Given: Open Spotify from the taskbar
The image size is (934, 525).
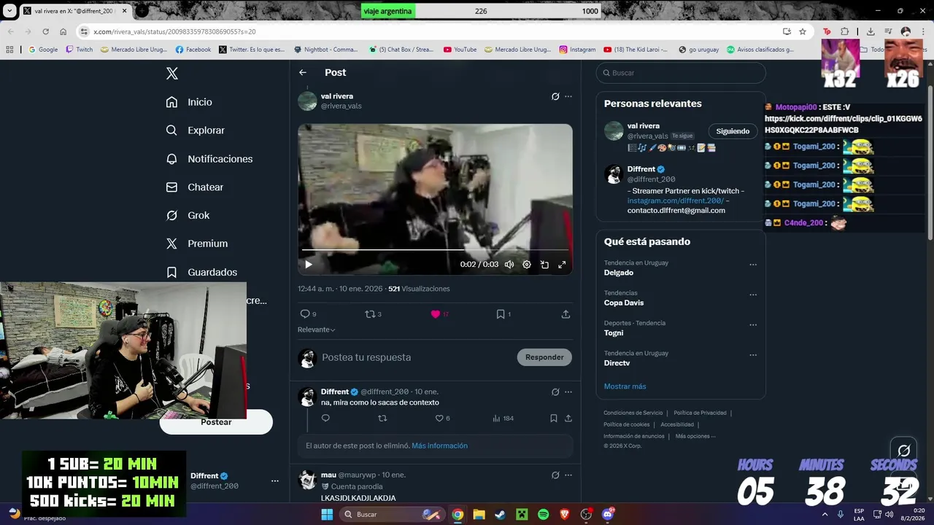Looking at the screenshot, I should 543,514.
